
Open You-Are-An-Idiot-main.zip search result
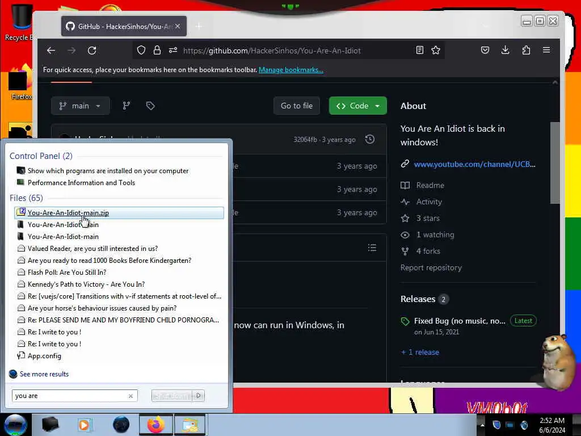[119, 213]
